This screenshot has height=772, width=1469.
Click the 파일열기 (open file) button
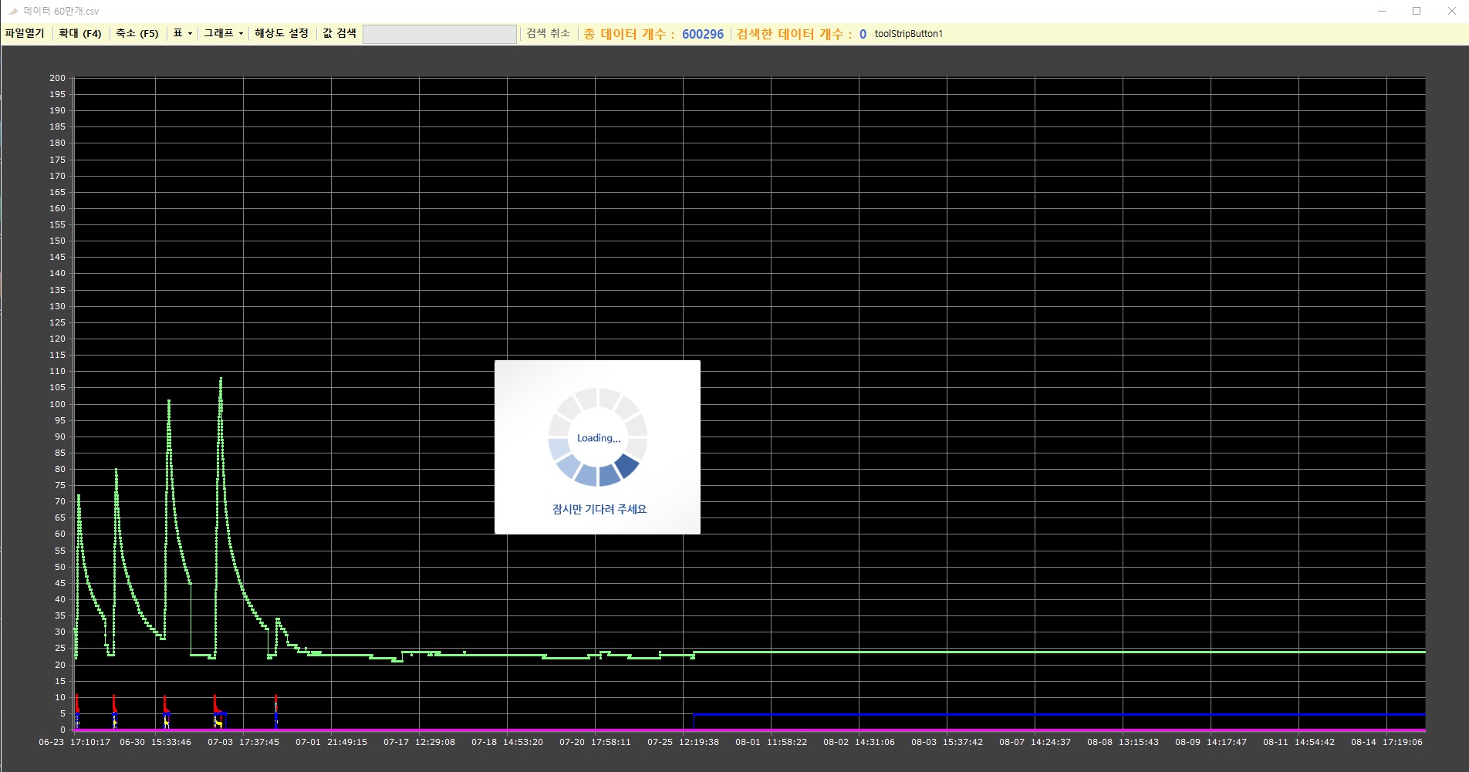click(x=25, y=33)
